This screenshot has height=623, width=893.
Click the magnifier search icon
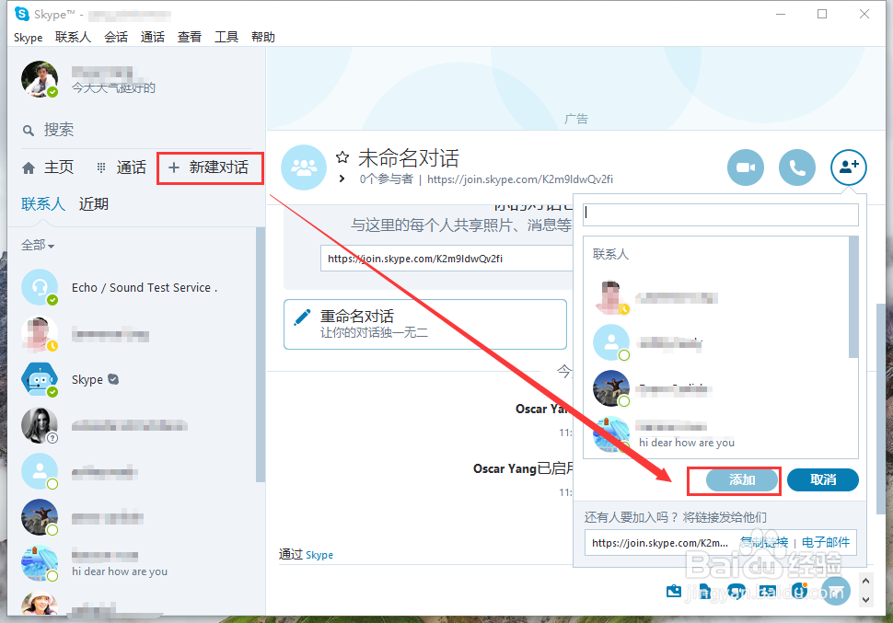tap(28, 131)
